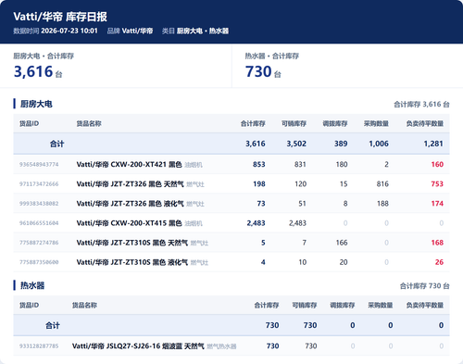This screenshot has width=463, height=364.
Task: Click the "热水器" section heading
Action: pos(32,285)
